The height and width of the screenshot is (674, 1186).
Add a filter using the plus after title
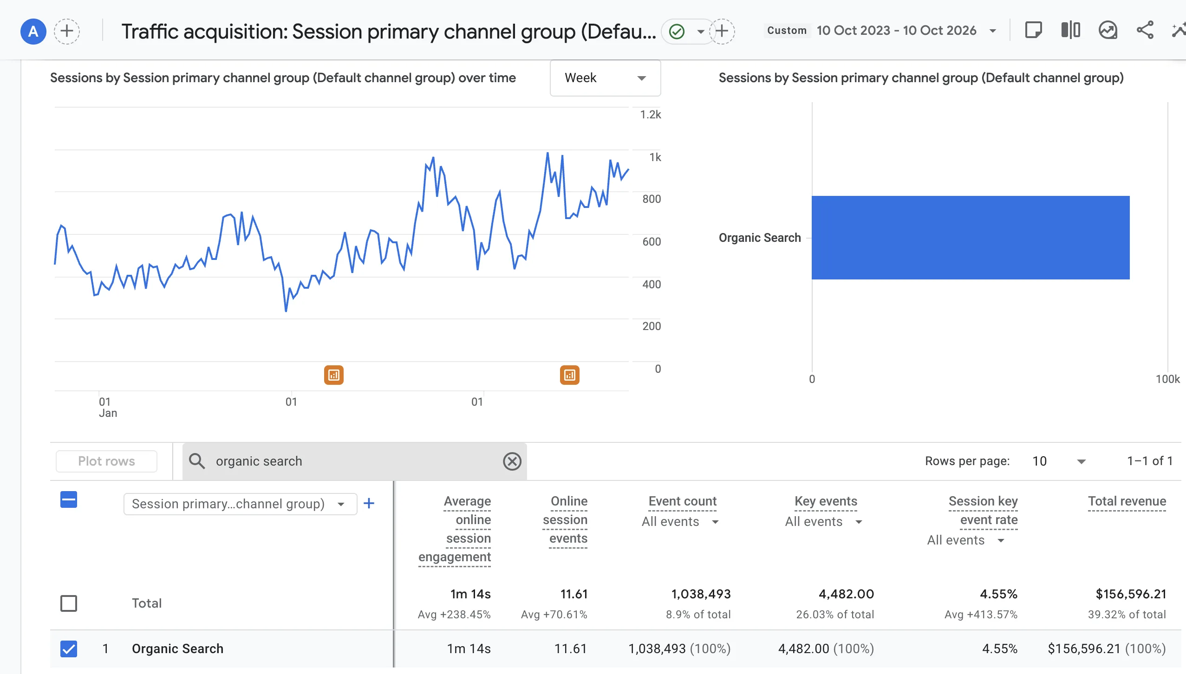point(722,31)
